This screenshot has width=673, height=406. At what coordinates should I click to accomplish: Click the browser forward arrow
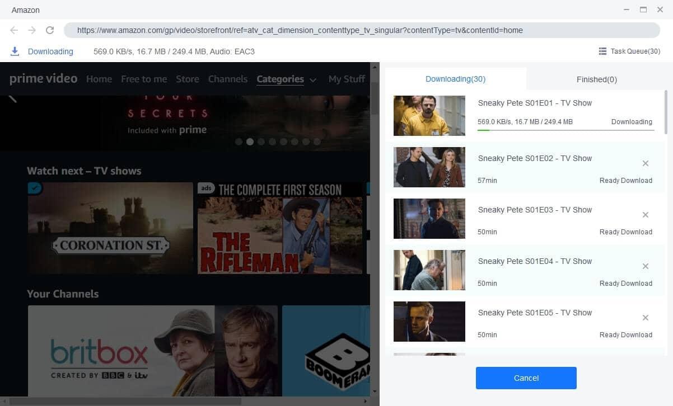pos(32,30)
